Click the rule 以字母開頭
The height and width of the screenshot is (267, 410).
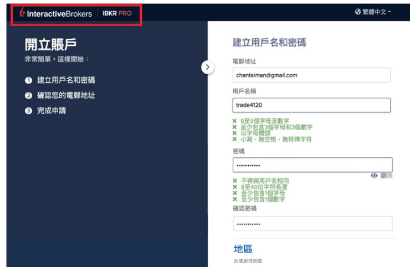[x=255, y=133]
